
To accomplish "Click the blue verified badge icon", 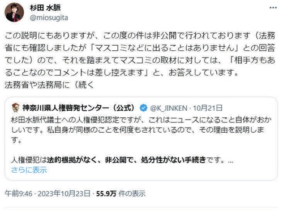I will [143, 108].
